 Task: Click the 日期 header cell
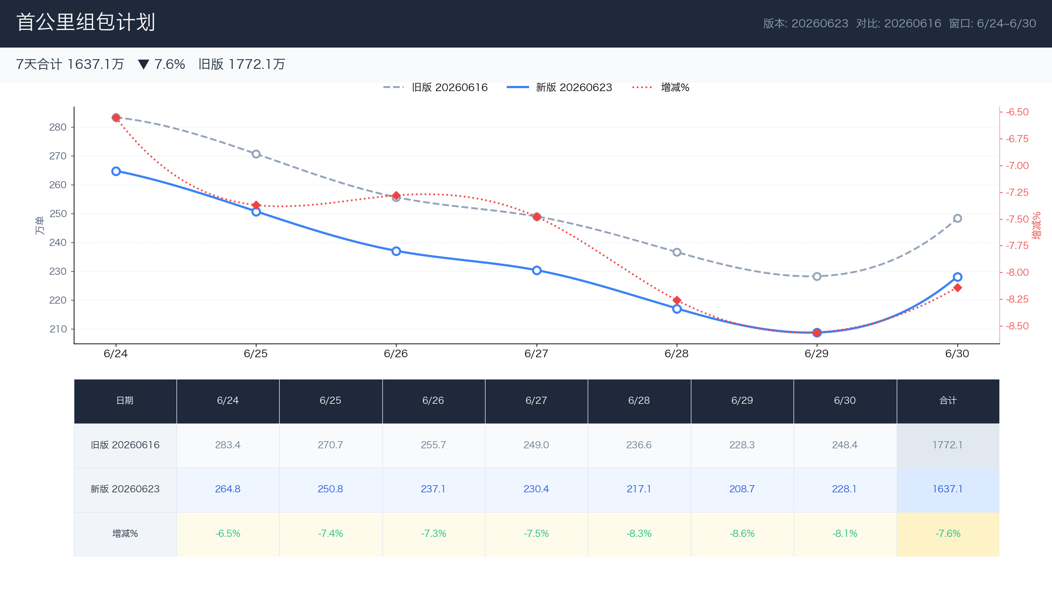(125, 401)
